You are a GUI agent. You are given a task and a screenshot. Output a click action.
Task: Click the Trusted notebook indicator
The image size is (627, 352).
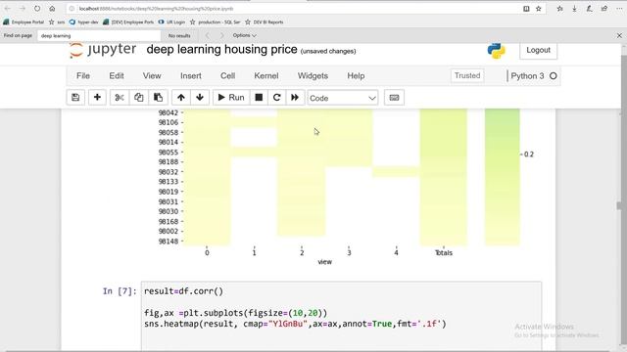tap(467, 75)
